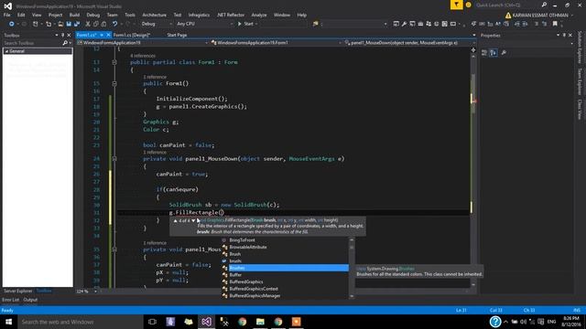Collapse the General toolbox group
Viewport: 586px width, 329px height.
[6, 51]
